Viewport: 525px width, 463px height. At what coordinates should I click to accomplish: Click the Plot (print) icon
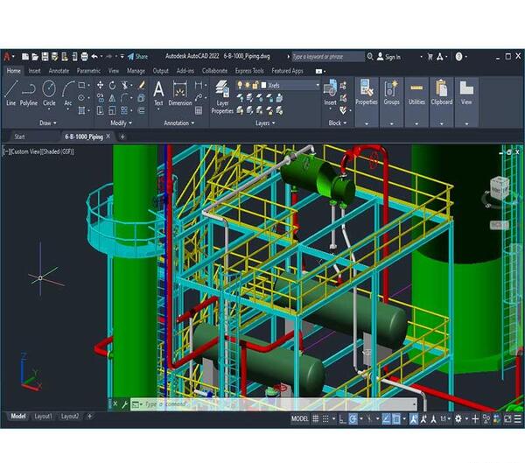pyautogui.click(x=84, y=56)
